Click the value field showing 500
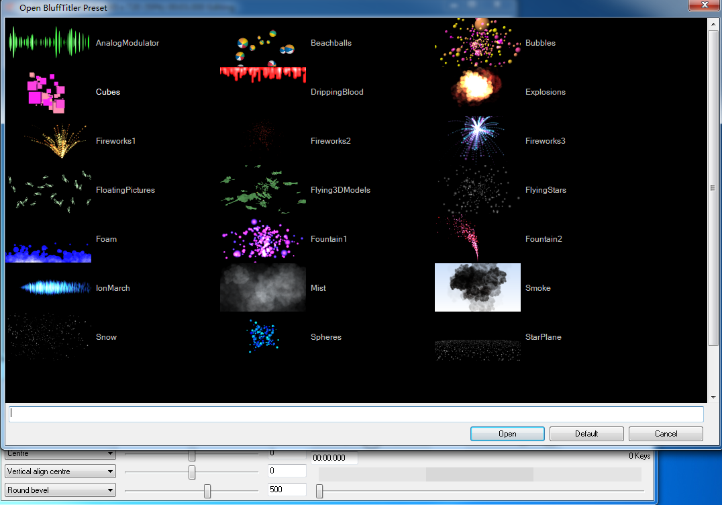 [x=287, y=490]
